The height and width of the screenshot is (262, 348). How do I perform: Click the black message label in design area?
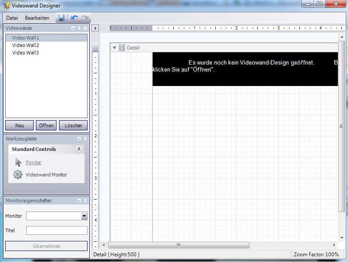coord(245,69)
